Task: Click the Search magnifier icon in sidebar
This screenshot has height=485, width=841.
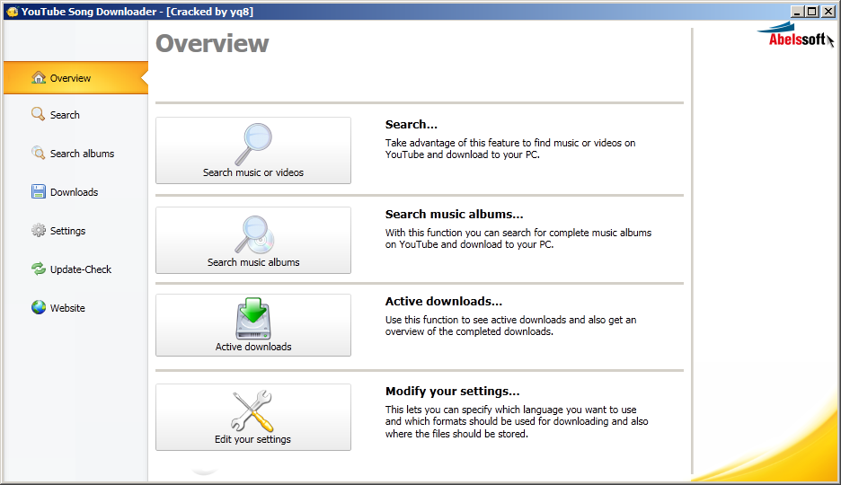Action: click(x=38, y=114)
